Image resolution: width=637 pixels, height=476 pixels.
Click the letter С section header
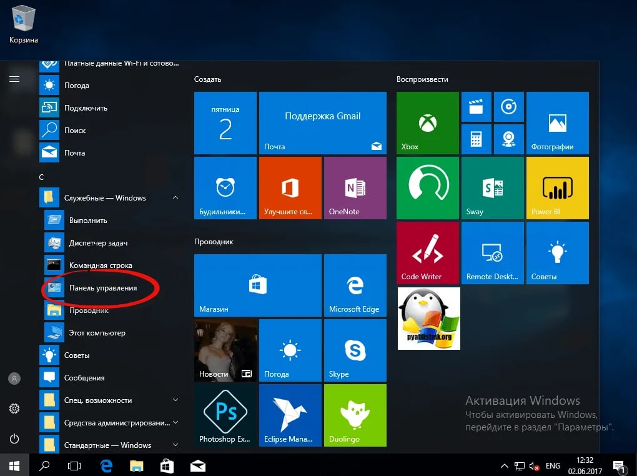pyautogui.click(x=41, y=177)
